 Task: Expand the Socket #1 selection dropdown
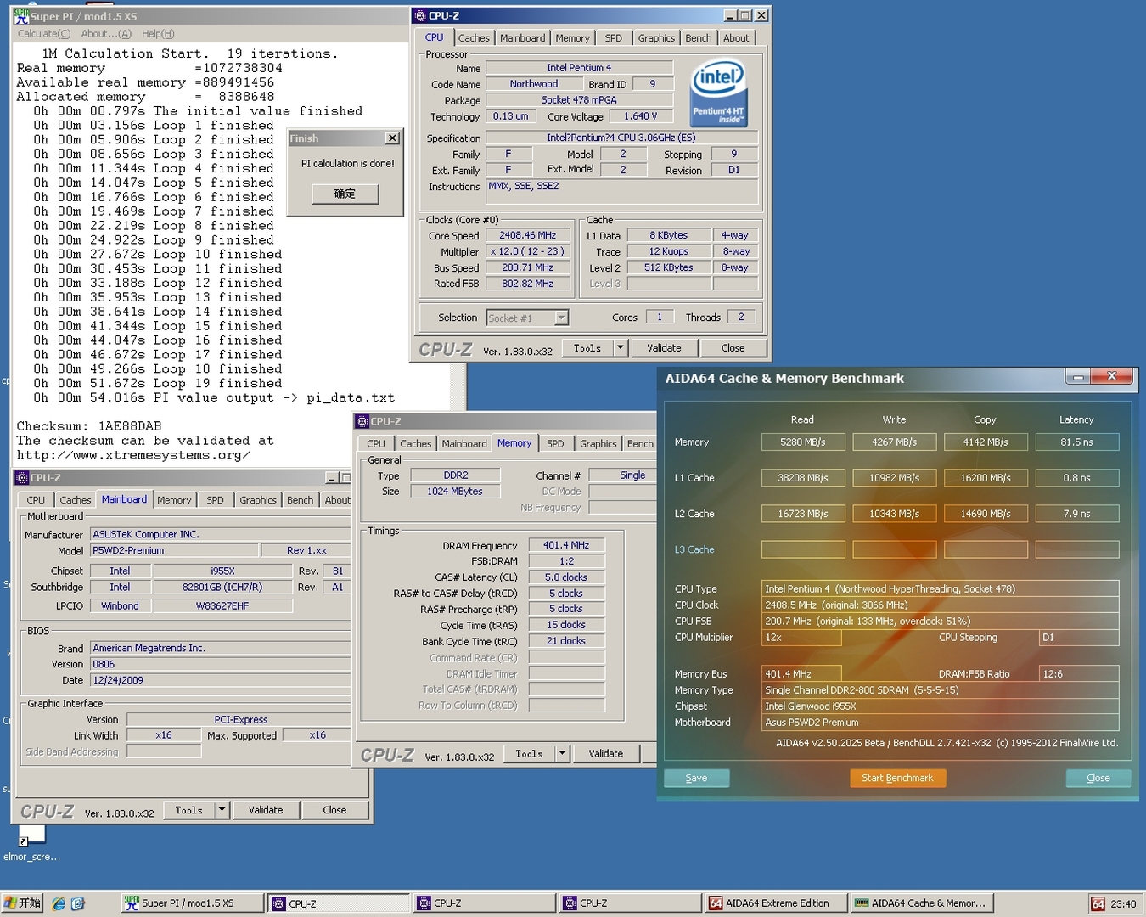click(561, 318)
